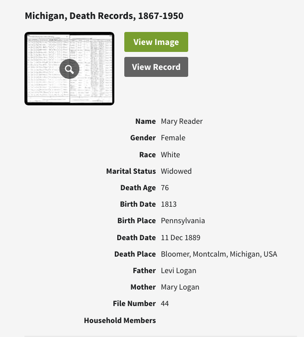Click the Michigan, Death Records, 1867-1950 heading
Viewport: 304px width, 337px height.
point(104,16)
